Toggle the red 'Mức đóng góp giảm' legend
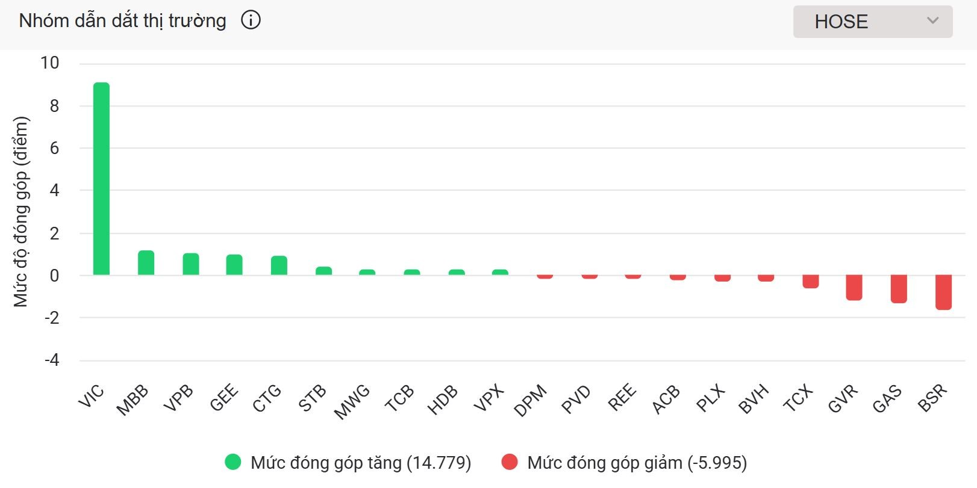Screen dimensions: 977x488 (x=636, y=462)
